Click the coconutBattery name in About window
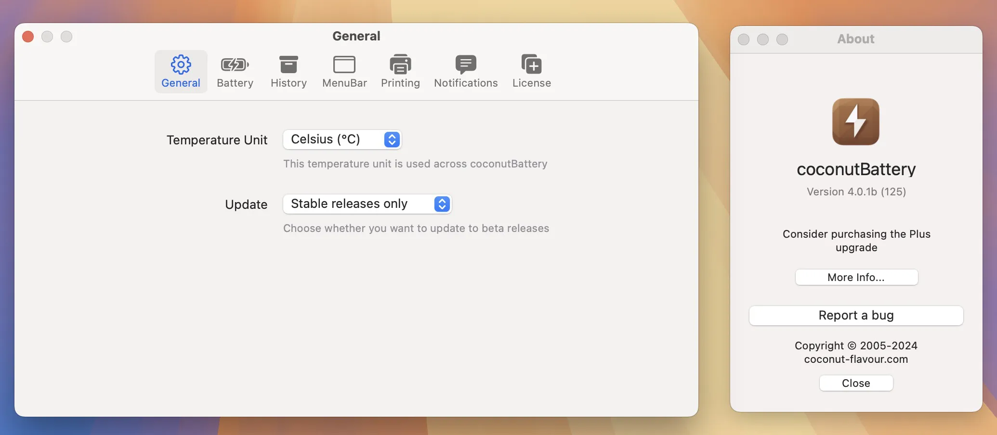The width and height of the screenshot is (997, 435). pos(856,169)
